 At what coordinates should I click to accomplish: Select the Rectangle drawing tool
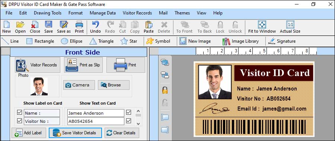(40, 41)
